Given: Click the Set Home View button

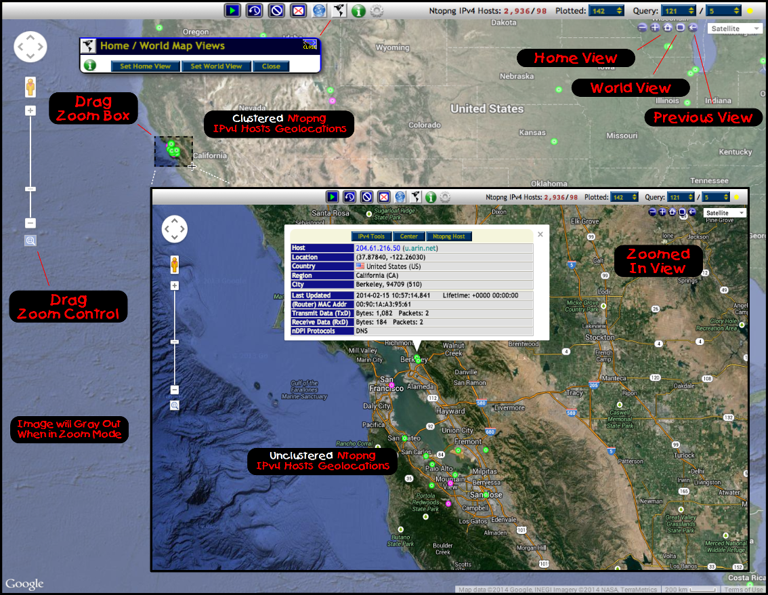Looking at the screenshot, I should [146, 66].
